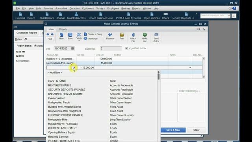252x142 pixels.
Task: Go to previous journal entry arrow
Action: (x=48, y=34)
